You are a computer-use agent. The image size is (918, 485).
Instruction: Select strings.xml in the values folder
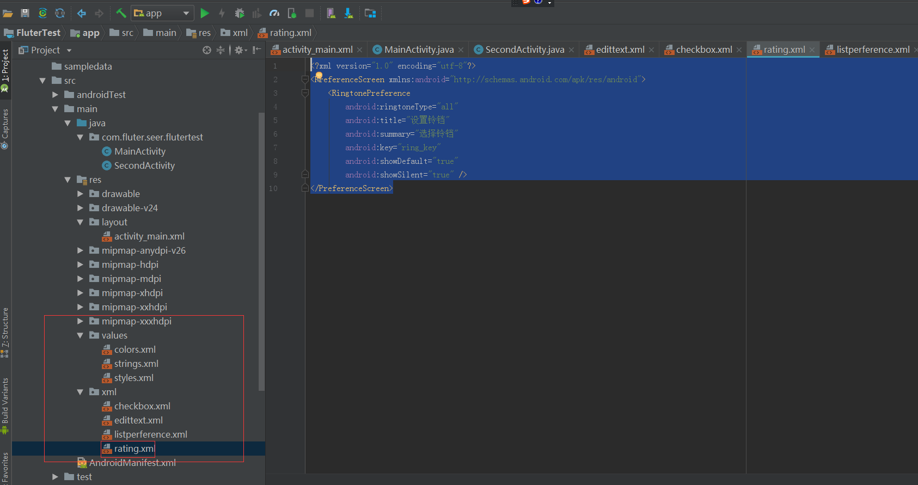[x=130, y=364]
